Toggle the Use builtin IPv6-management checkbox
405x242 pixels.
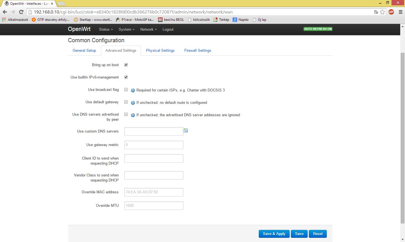(x=126, y=77)
